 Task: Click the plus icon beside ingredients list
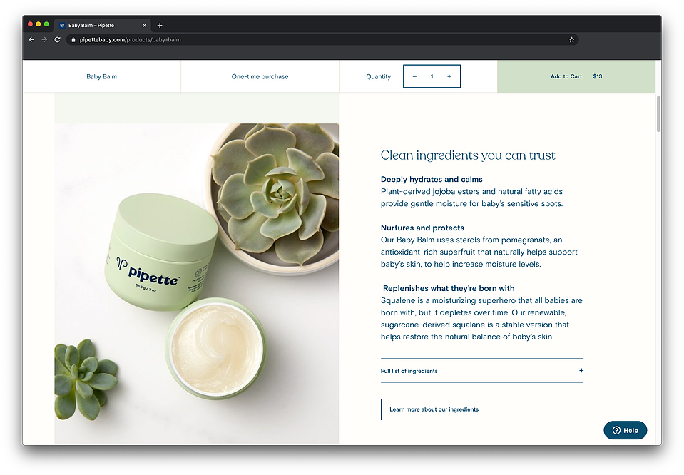581,370
